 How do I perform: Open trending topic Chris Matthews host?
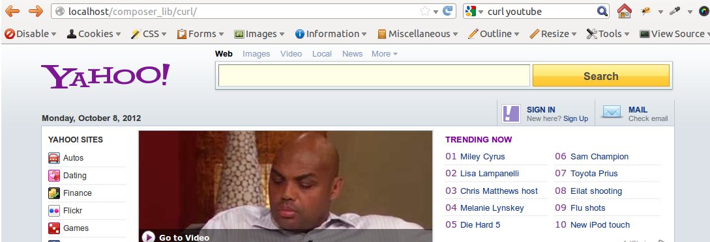[499, 191]
